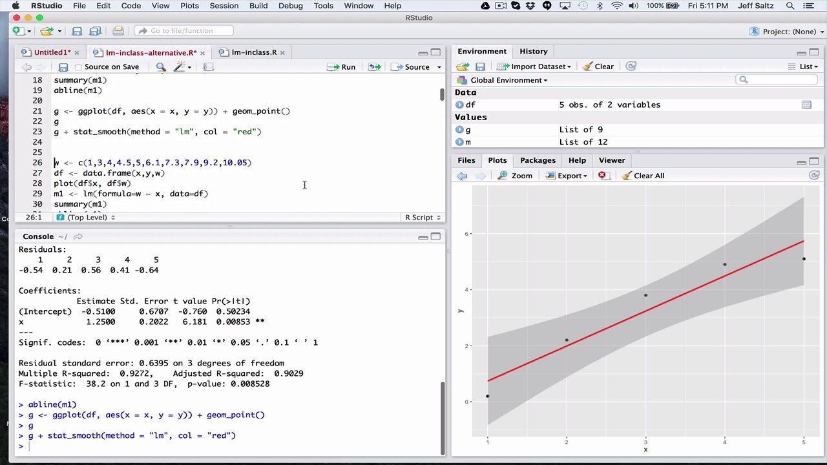The image size is (827, 465).
Task: Open Source button dropdown arrow
Action: (x=439, y=67)
